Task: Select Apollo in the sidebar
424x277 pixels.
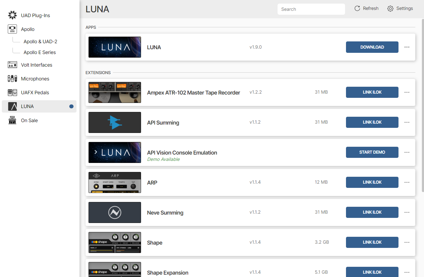Action: click(x=28, y=29)
